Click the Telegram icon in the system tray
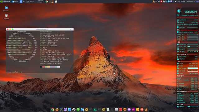This screenshot has height=112, width=199. click(169, 2)
